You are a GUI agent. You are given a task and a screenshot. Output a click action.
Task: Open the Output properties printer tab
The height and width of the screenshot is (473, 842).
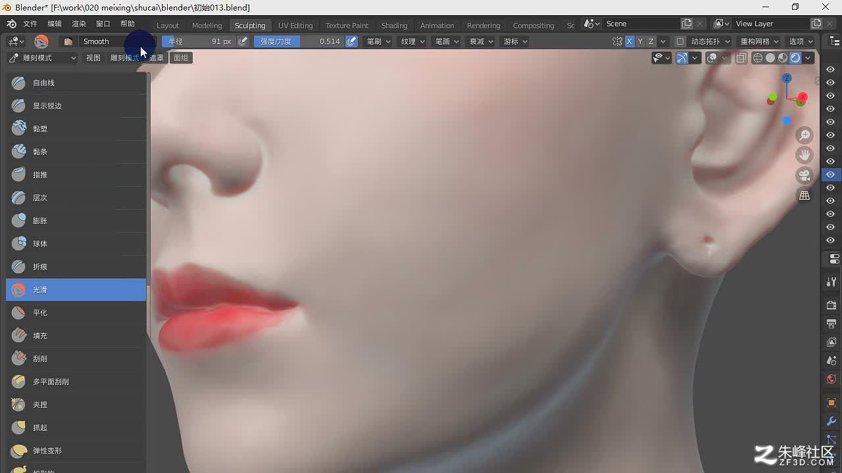pos(831,324)
